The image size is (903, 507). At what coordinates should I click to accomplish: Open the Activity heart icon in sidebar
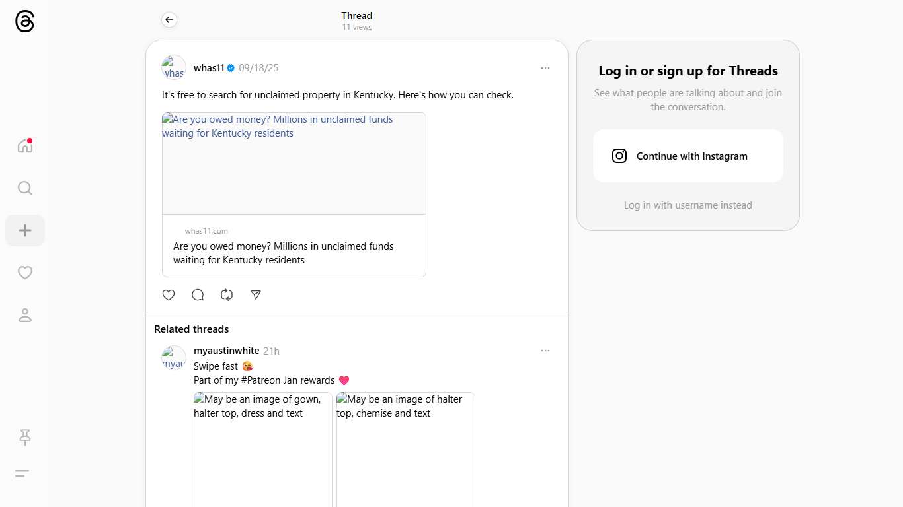coord(25,273)
